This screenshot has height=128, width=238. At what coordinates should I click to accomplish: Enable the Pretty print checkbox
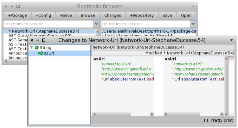(206, 120)
